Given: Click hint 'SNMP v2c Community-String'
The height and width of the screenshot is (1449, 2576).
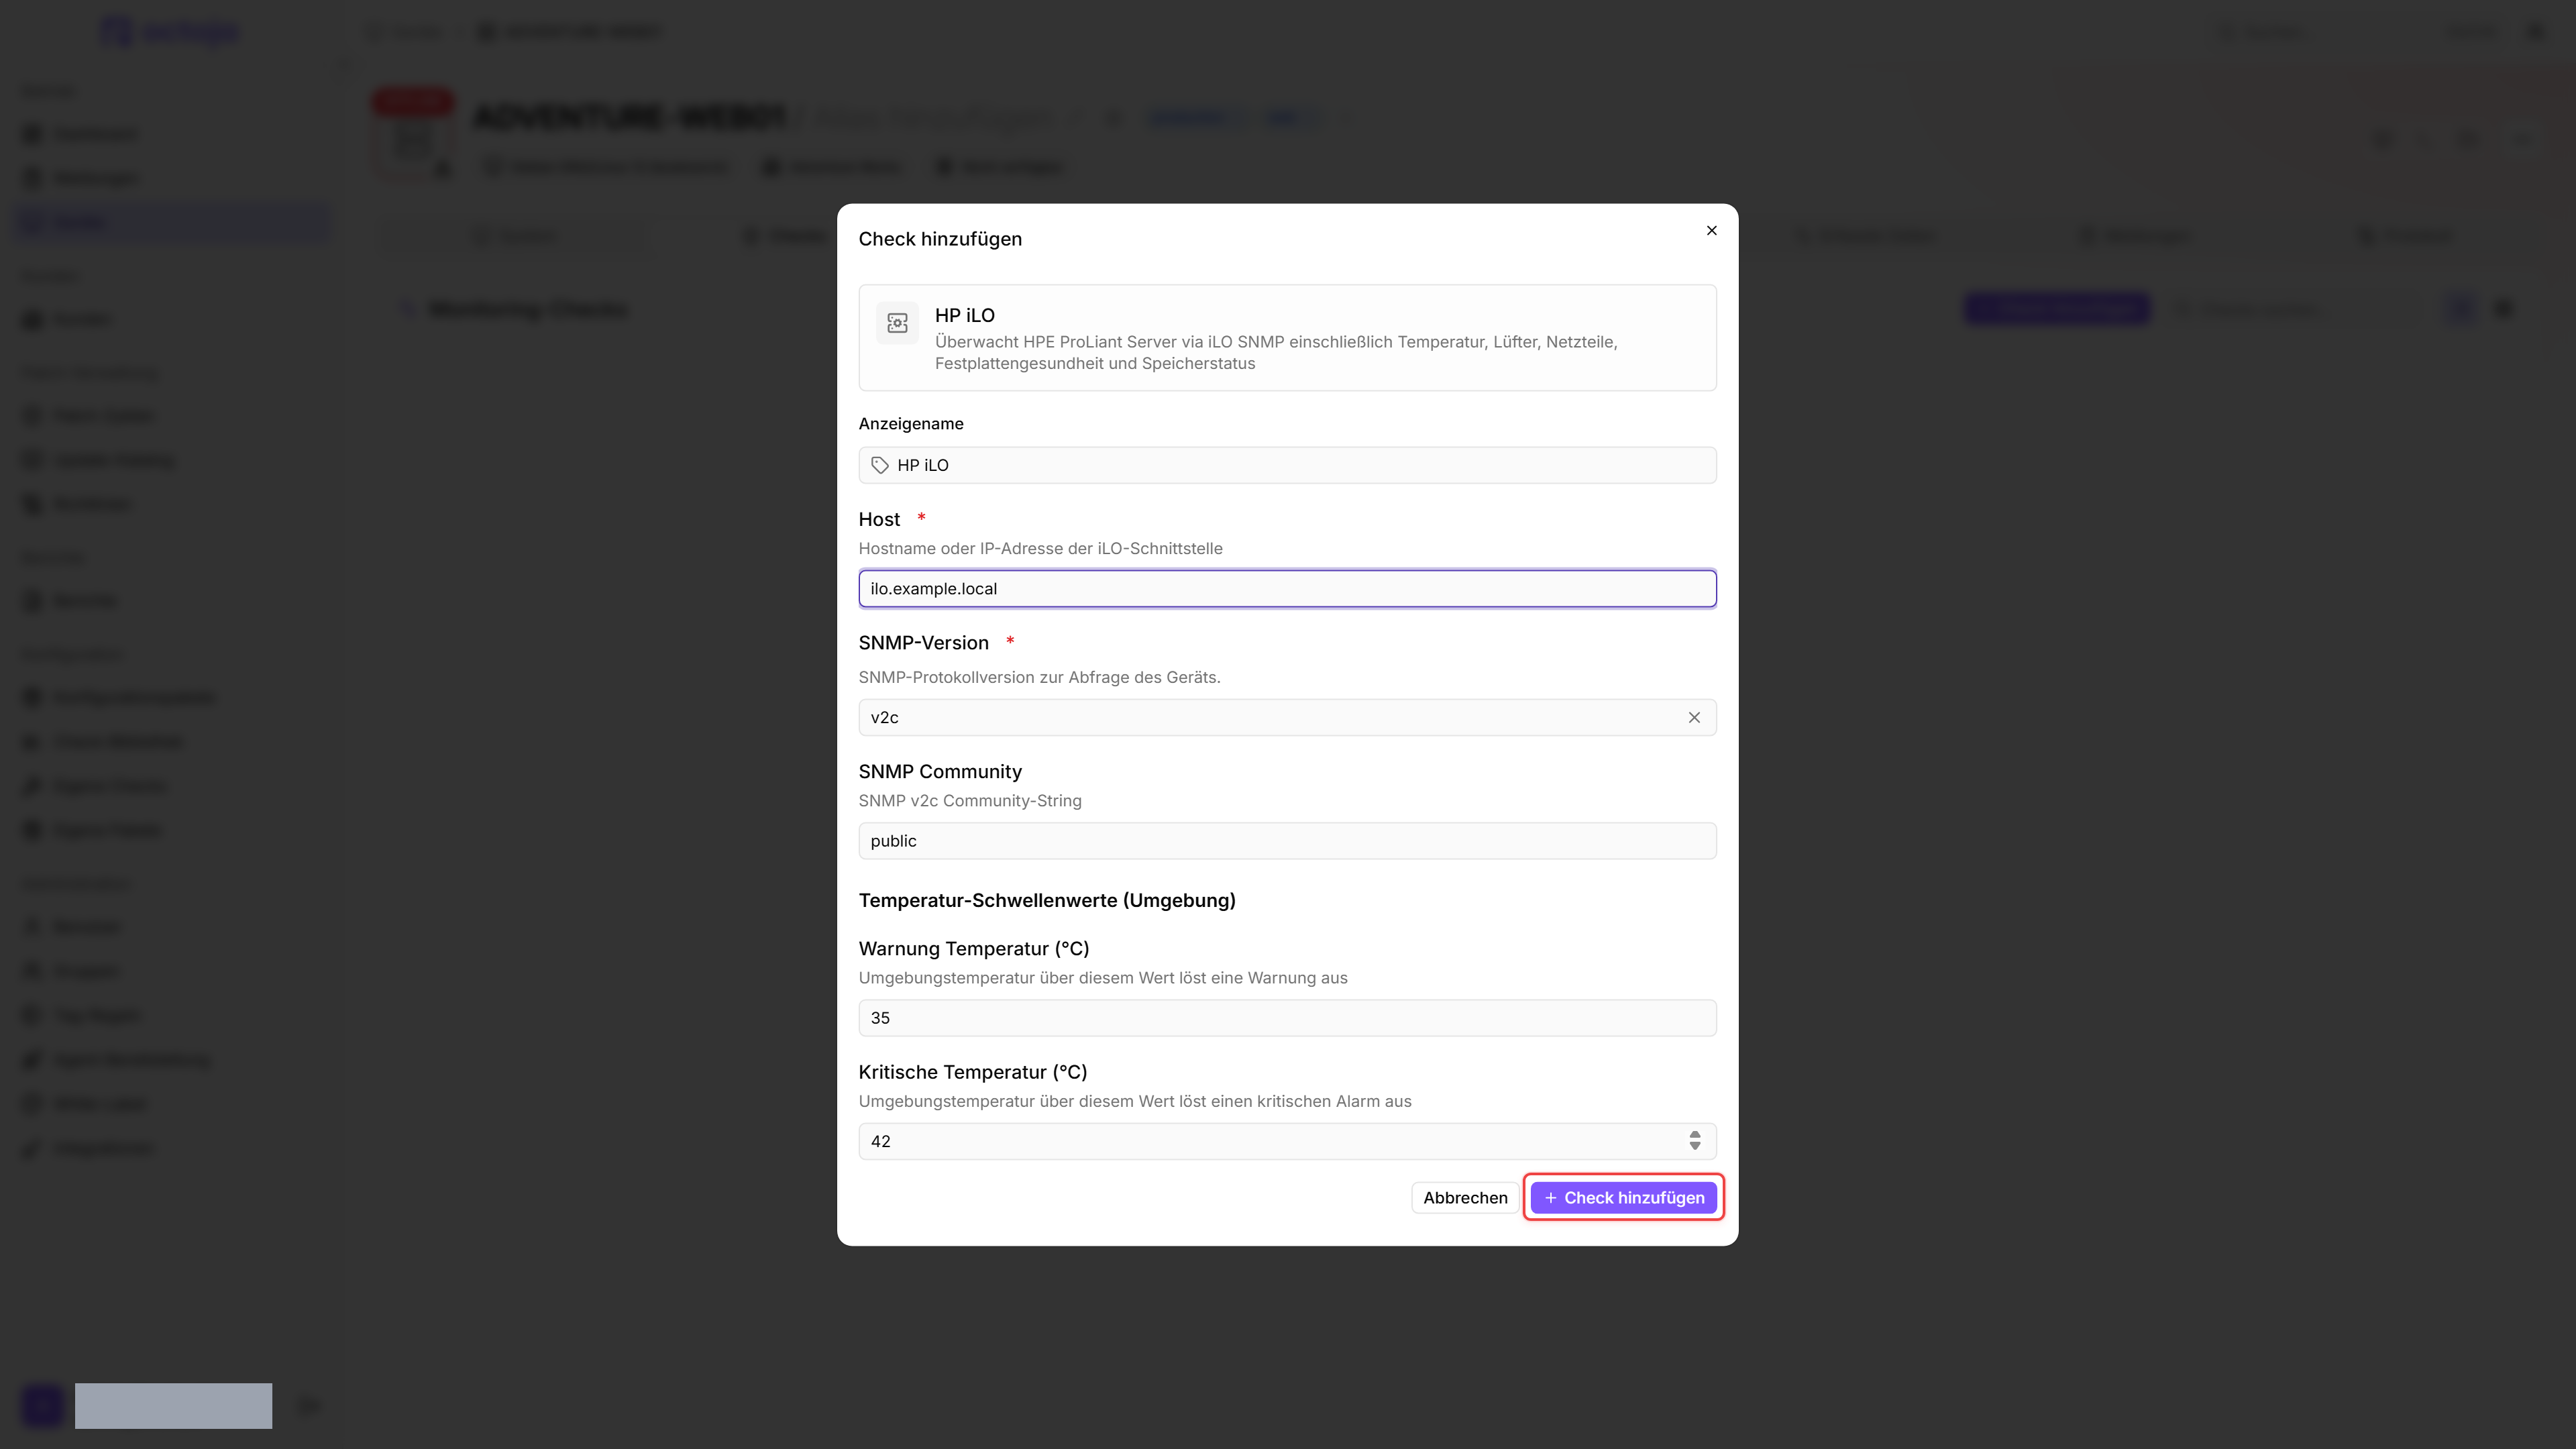Looking at the screenshot, I should (x=970, y=801).
